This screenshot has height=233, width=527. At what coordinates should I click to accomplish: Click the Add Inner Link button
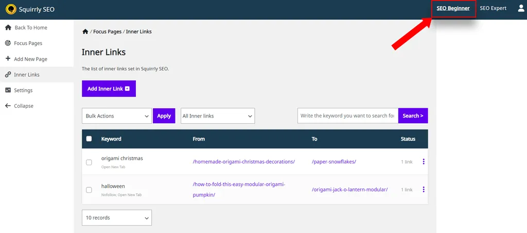(x=109, y=88)
